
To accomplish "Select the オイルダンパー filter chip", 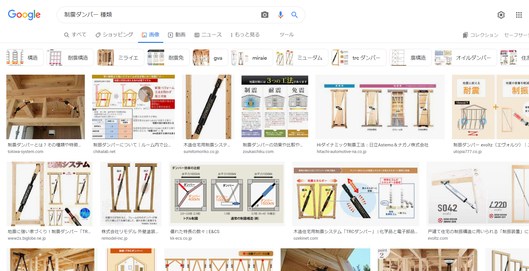I will click(x=466, y=57).
